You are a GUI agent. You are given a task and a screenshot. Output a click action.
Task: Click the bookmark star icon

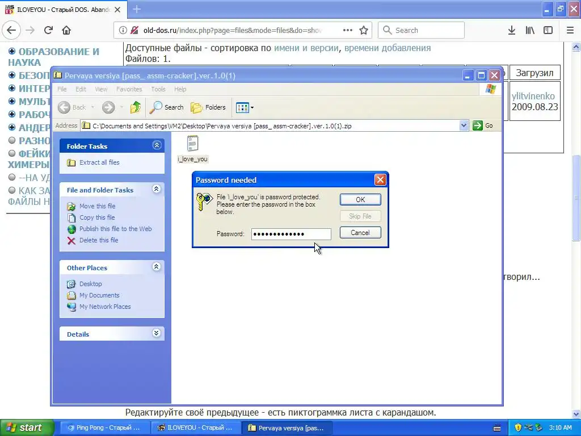364,31
